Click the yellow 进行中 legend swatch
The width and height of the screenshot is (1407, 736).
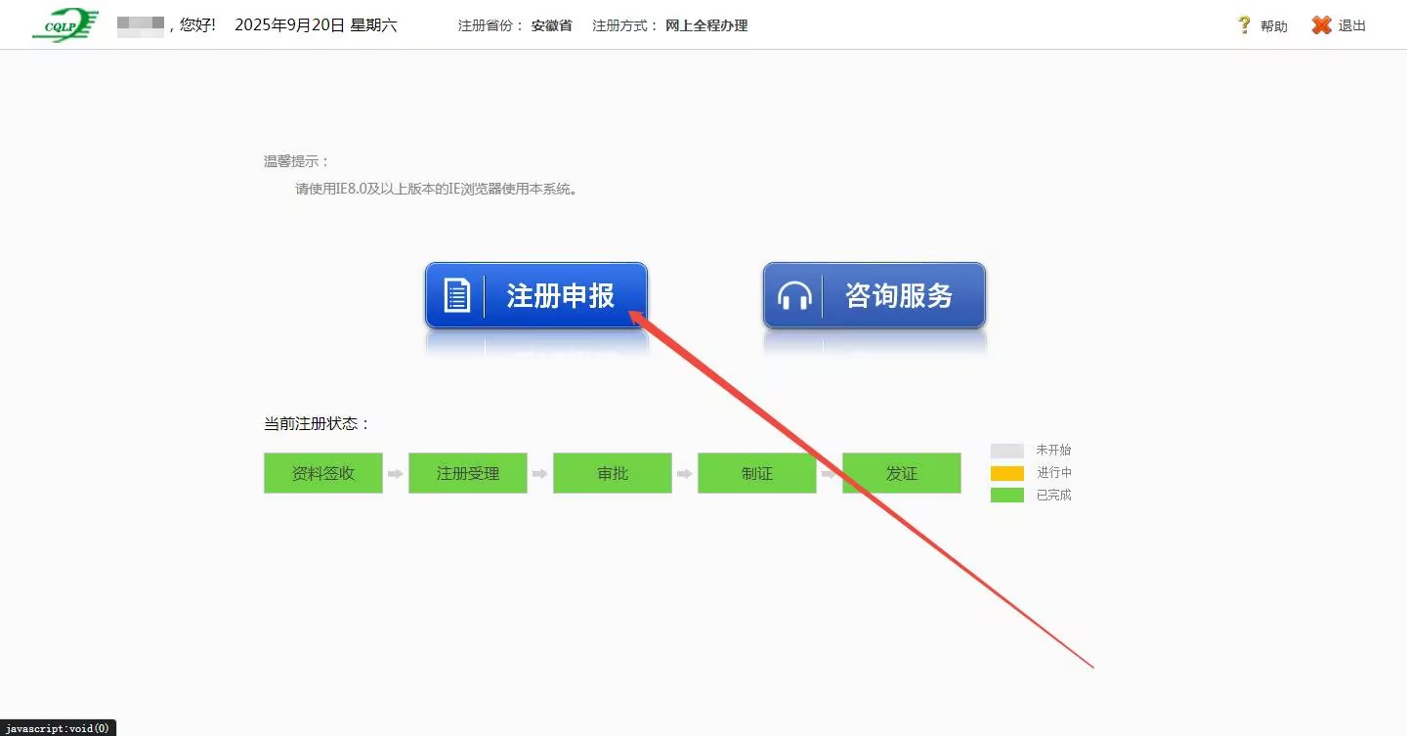tap(1007, 473)
